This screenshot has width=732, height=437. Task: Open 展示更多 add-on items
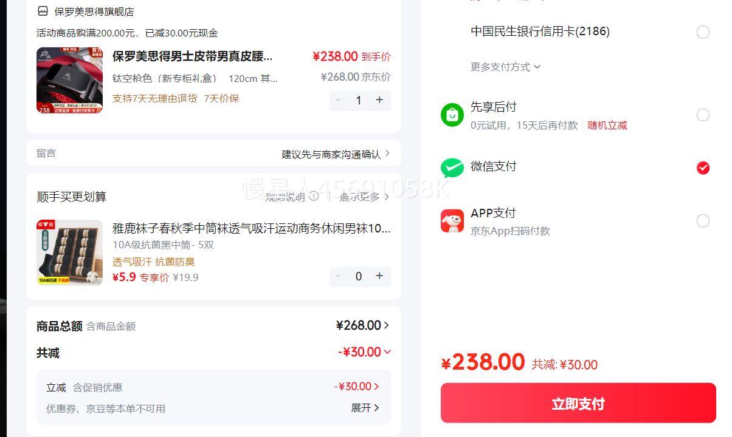364,197
